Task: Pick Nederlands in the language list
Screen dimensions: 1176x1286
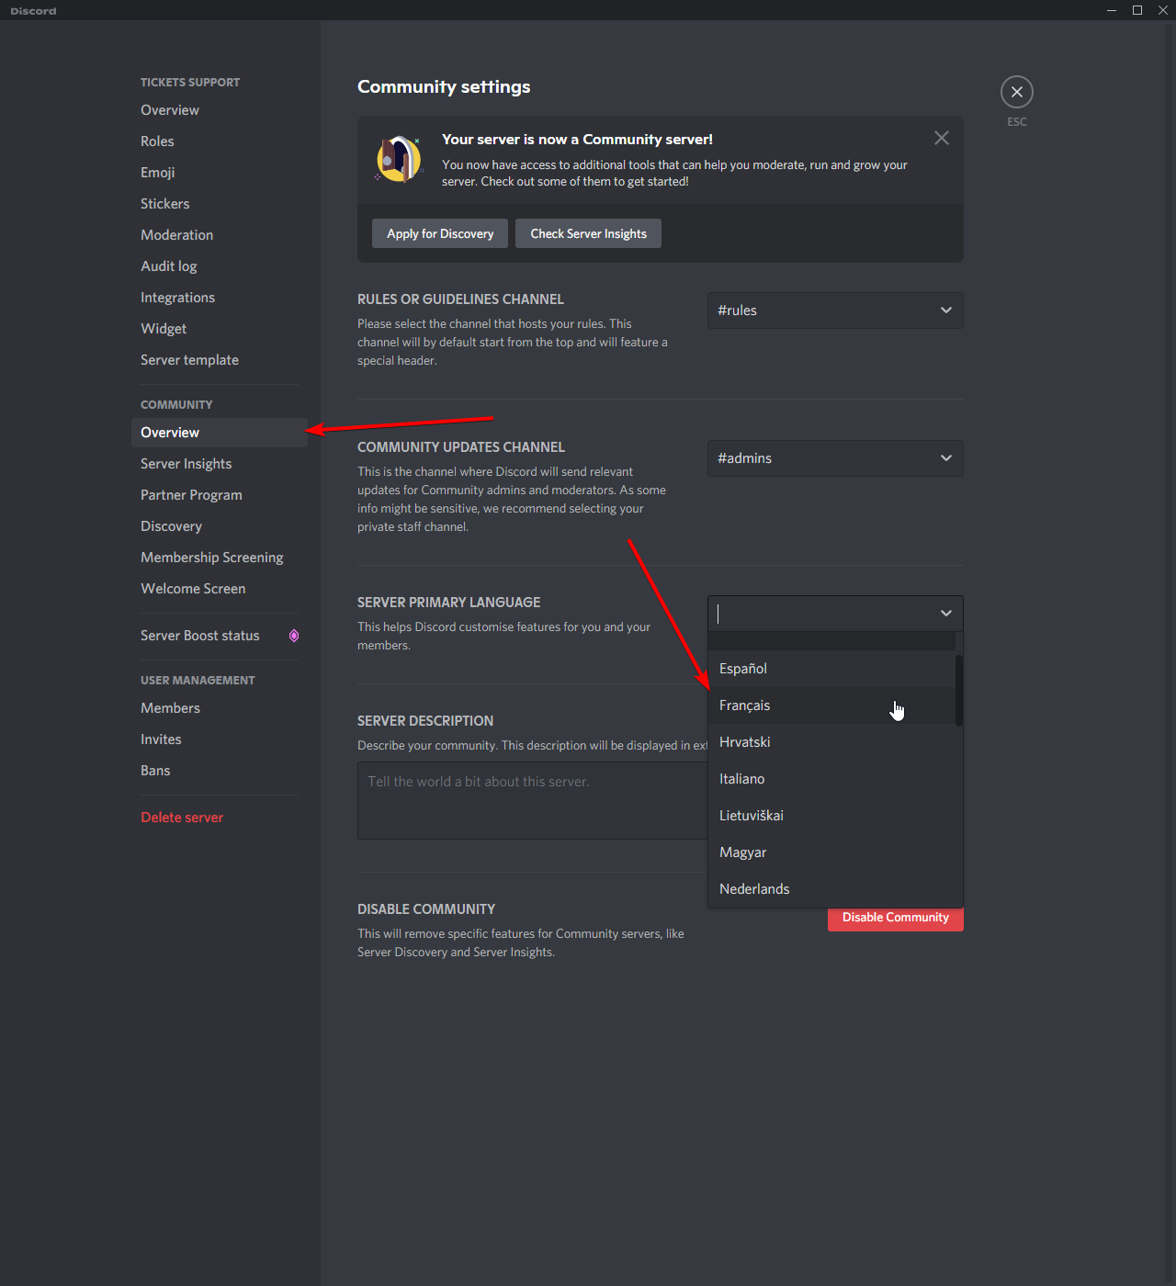Action: pyautogui.click(x=754, y=889)
